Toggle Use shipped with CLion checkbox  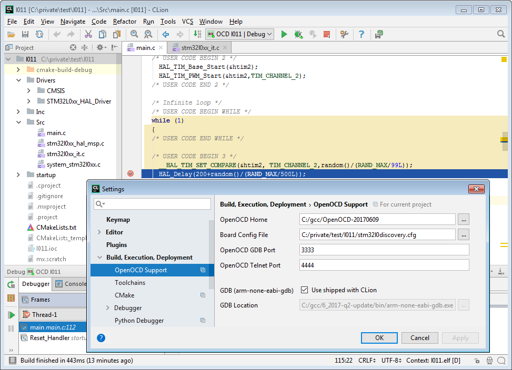pyautogui.click(x=304, y=290)
